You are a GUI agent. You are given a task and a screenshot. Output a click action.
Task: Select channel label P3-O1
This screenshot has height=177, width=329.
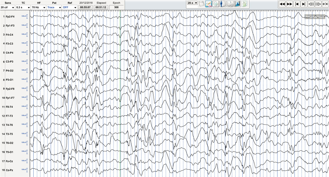[x=10, y=80]
